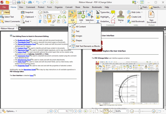The width and height of the screenshot is (166, 114).
Task: Open the Operations Guide hyperlink in document
Action: click(x=30, y=69)
